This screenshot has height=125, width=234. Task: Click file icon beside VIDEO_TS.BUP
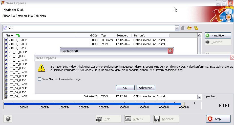tap(6, 40)
